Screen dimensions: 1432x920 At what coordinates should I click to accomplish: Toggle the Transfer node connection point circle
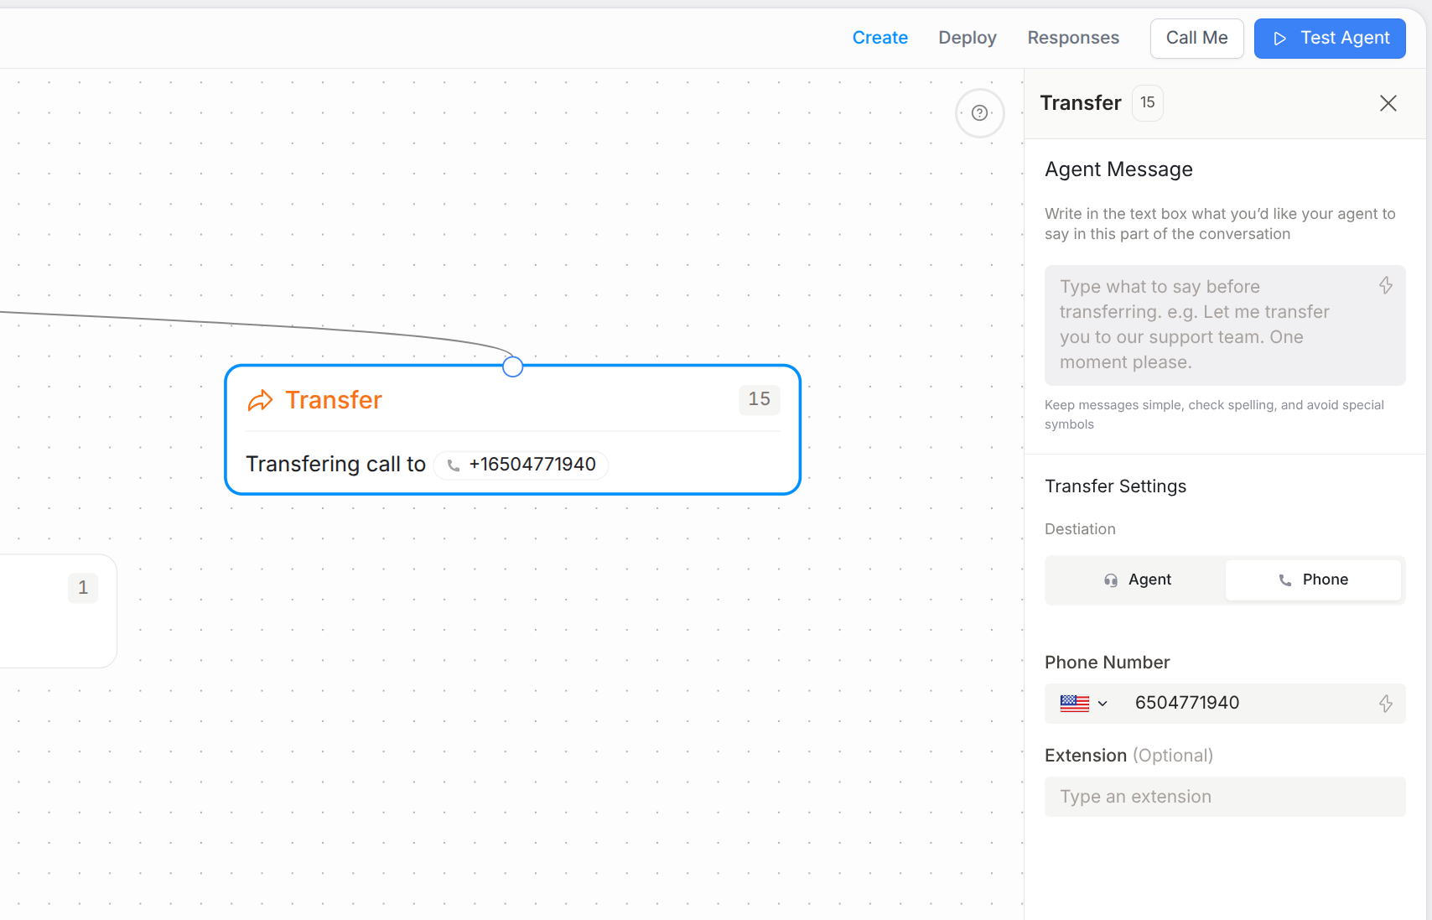pos(512,366)
